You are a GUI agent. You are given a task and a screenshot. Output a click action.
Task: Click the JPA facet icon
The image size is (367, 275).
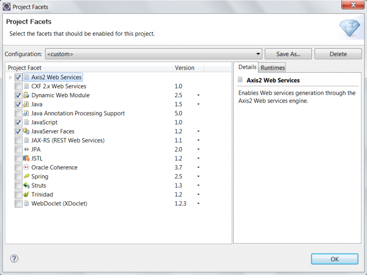[26, 150]
